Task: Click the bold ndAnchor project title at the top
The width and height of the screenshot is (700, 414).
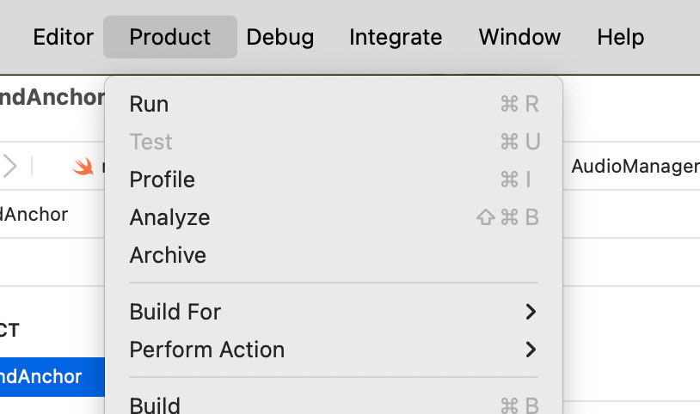Action: click(x=52, y=97)
